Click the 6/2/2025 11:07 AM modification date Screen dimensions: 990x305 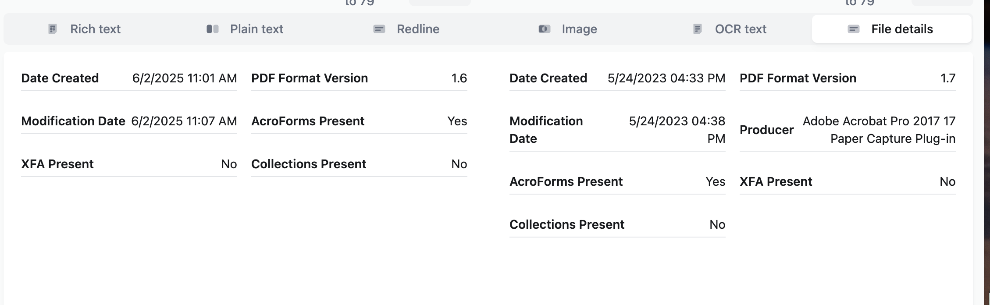184,121
